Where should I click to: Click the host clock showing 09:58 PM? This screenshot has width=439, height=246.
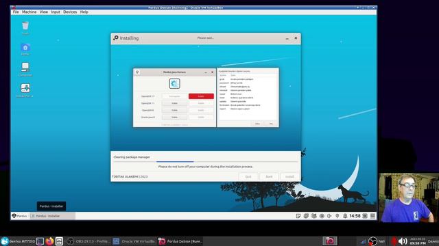point(418,241)
